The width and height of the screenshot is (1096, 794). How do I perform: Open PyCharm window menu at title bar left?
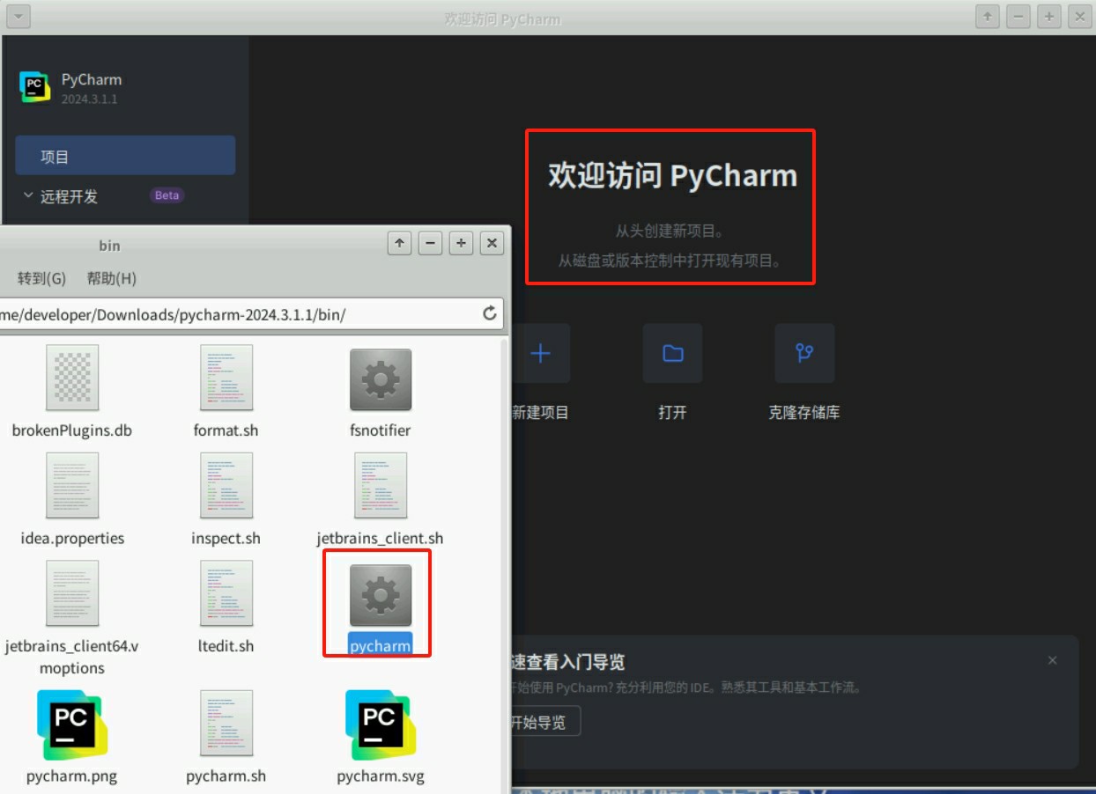point(18,16)
